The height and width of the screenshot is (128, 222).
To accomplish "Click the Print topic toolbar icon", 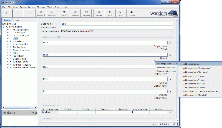I will point(132,13).
